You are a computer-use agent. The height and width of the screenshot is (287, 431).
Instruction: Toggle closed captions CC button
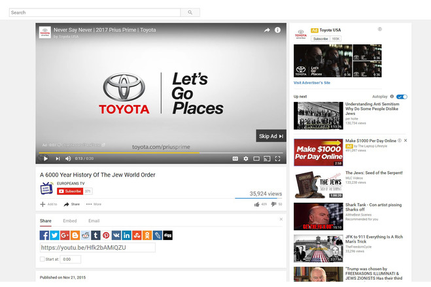coord(235,158)
